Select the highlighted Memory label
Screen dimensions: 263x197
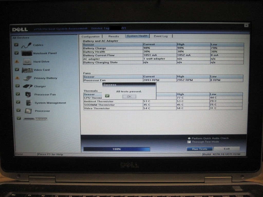coord(41,119)
